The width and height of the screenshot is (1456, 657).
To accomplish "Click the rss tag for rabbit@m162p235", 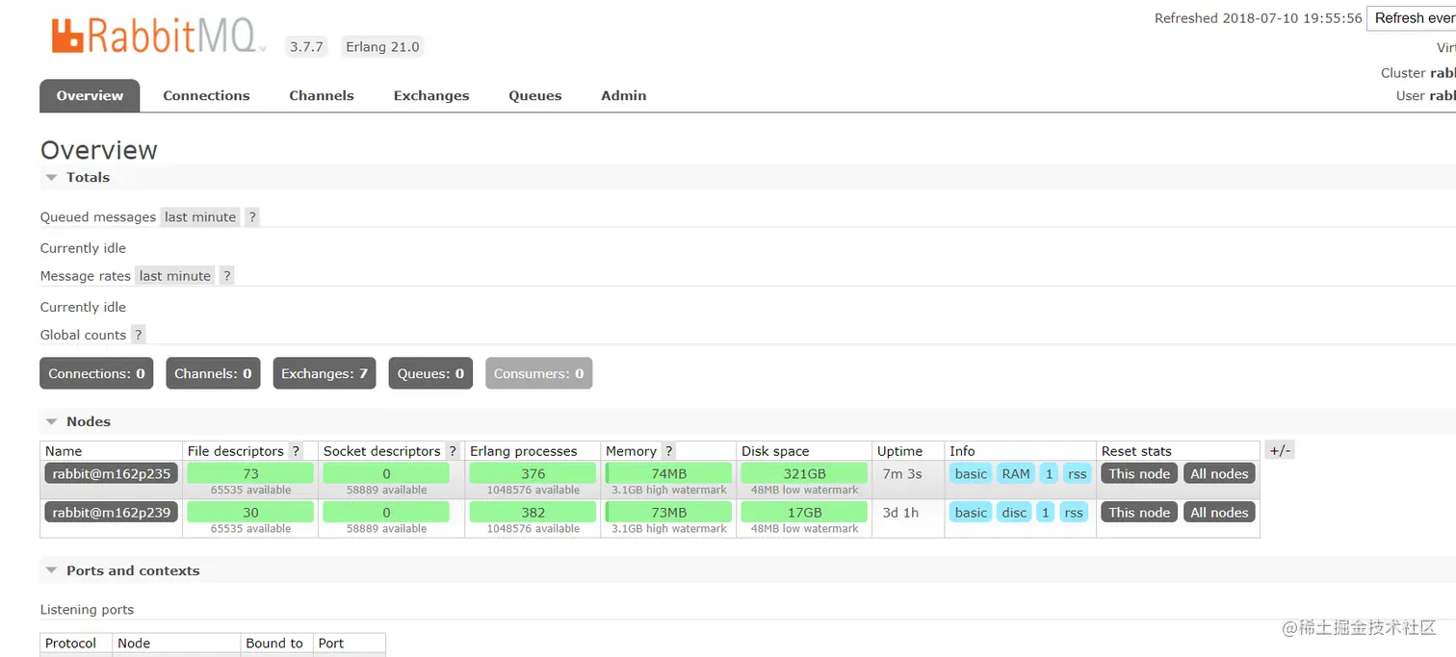I will click(1077, 473).
